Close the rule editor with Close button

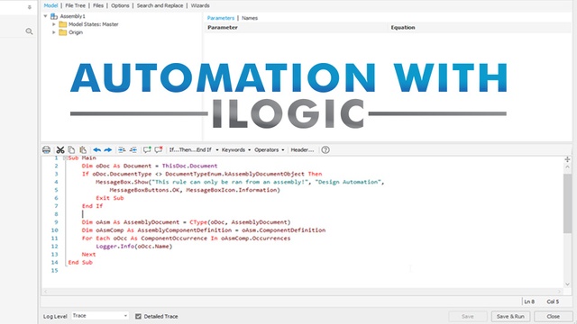pyautogui.click(x=553, y=316)
